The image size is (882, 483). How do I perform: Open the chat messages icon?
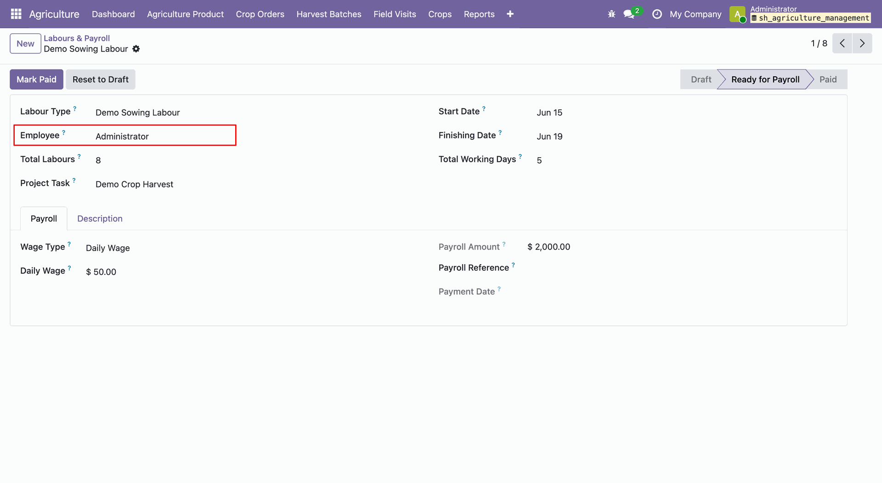click(629, 14)
